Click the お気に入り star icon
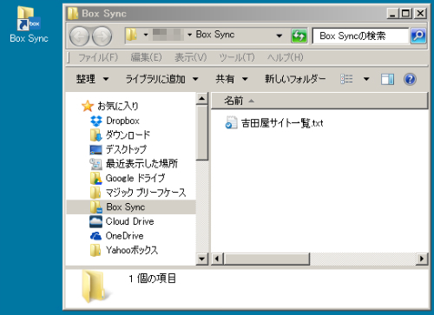434x315 pixels. tap(87, 106)
